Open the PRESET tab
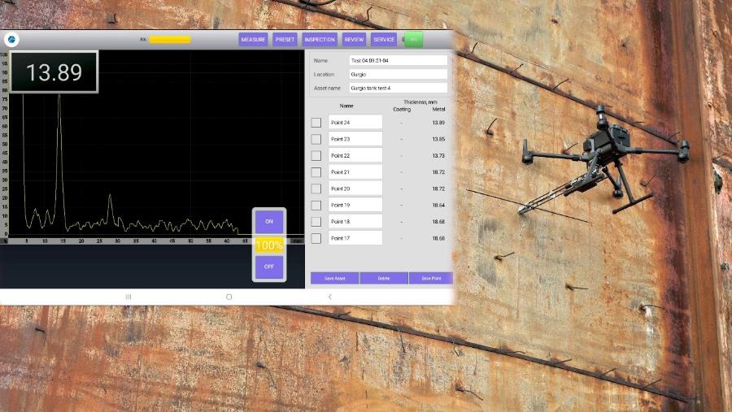 coord(285,40)
